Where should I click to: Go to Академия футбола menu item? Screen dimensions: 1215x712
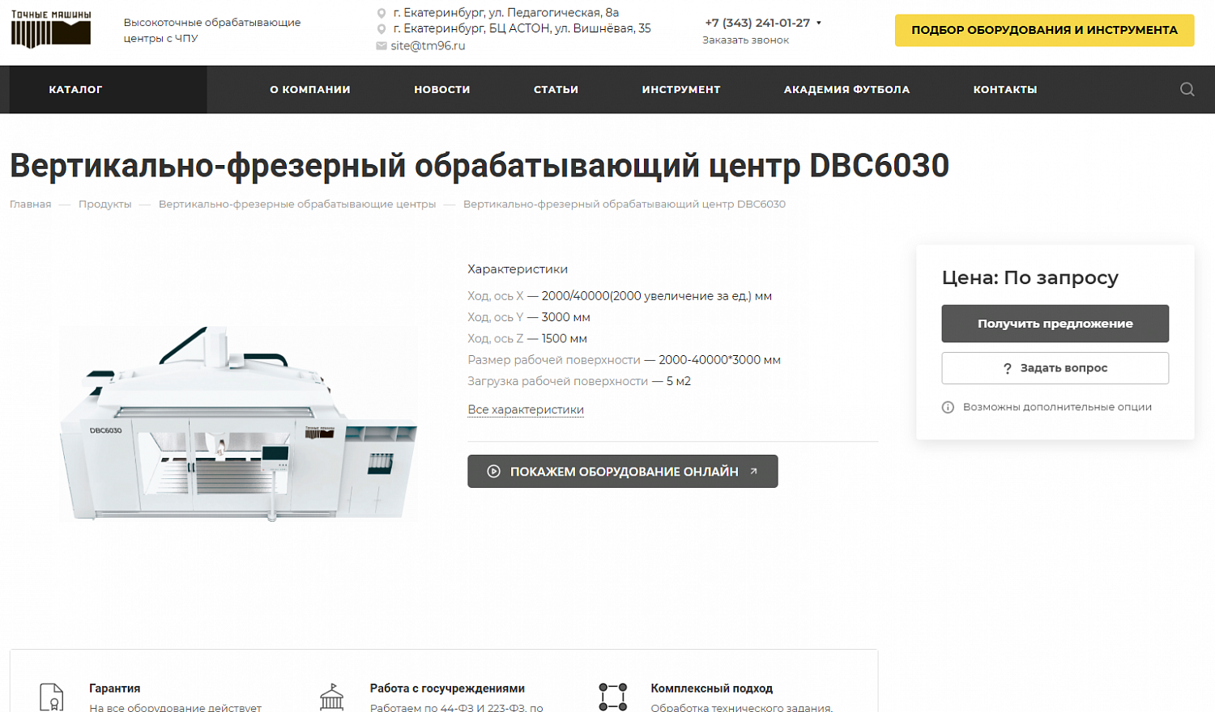click(846, 90)
